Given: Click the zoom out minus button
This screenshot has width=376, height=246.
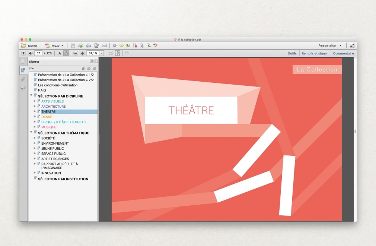Looking at the screenshot, I should (76, 53).
